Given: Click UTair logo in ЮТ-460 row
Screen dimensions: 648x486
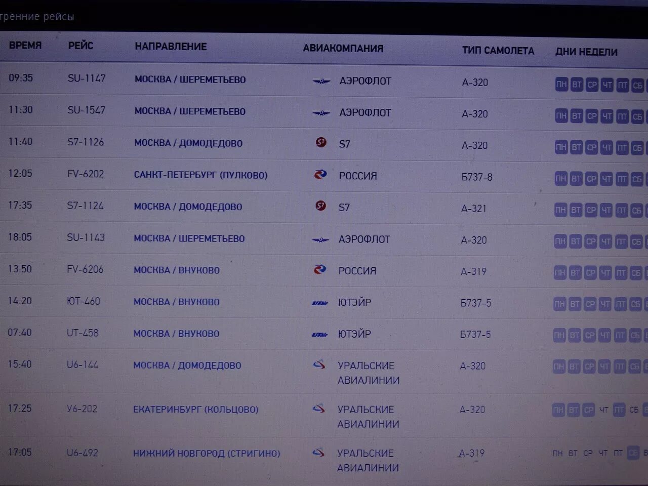Looking at the screenshot, I should click(320, 303).
